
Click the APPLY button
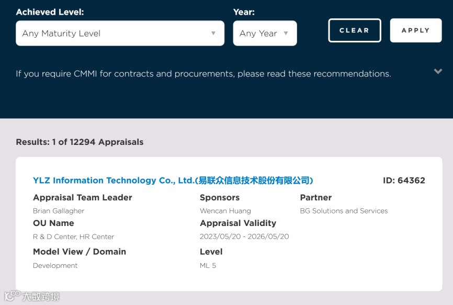click(416, 30)
